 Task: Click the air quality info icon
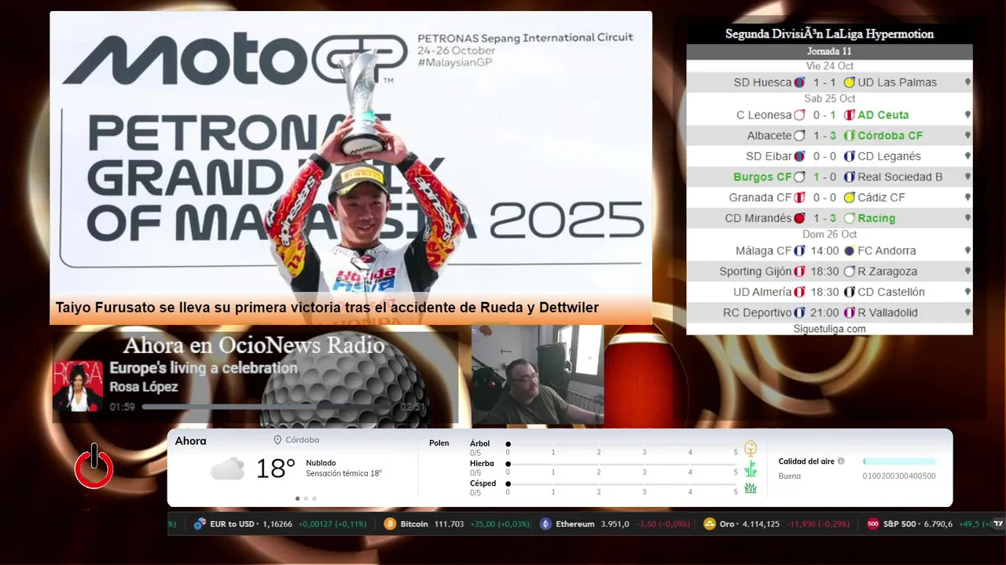pos(841,461)
